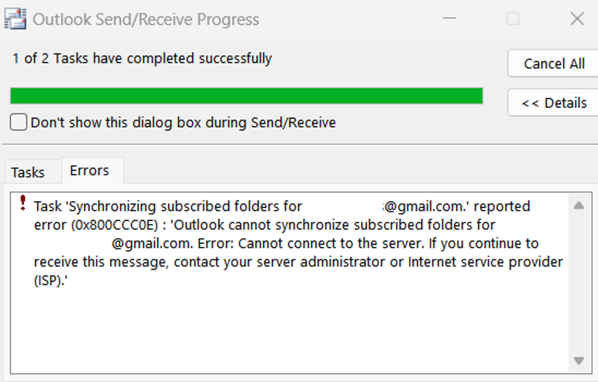Close the Send/Receive Progress dialog
Screen dimensions: 598x382
(x=577, y=19)
